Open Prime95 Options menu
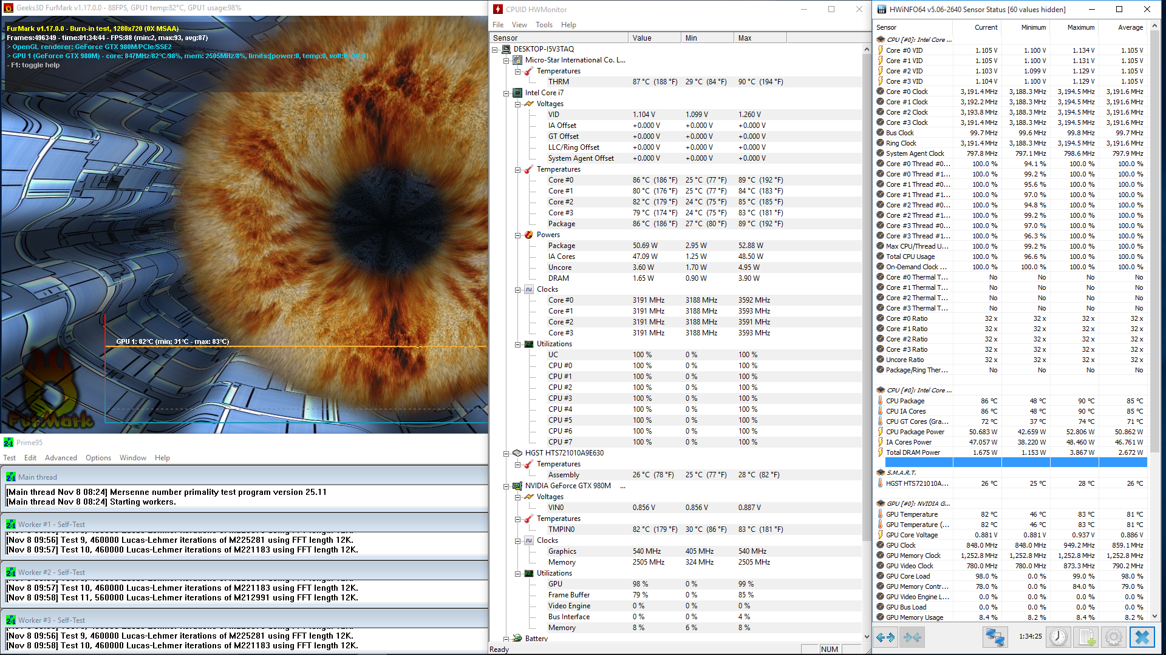Image resolution: width=1166 pixels, height=655 pixels. pos(98,458)
